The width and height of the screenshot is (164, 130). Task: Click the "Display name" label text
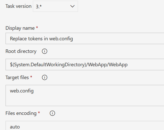[20, 28]
